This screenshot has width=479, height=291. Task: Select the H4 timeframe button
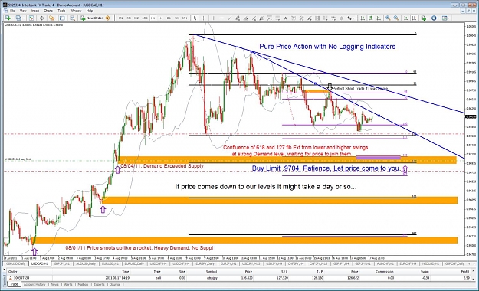coord(161,18)
